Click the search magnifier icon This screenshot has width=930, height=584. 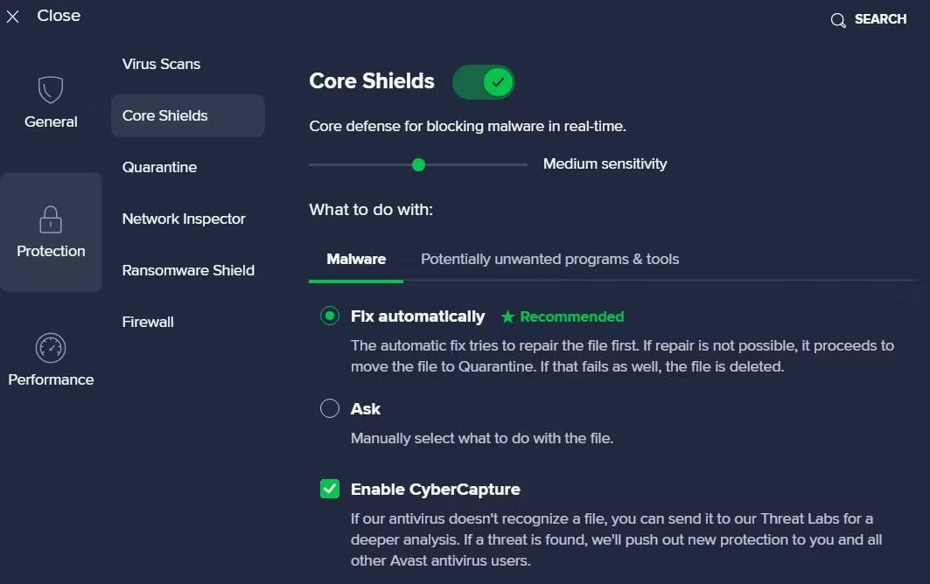[x=838, y=20]
